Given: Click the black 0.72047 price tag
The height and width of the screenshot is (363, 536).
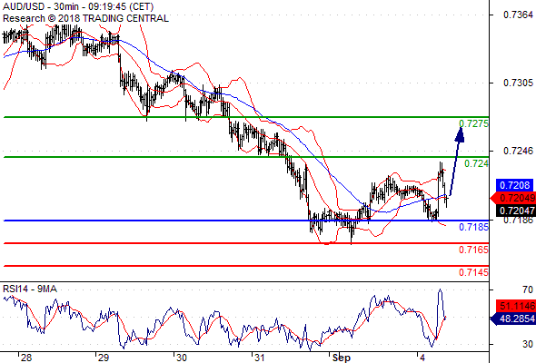Looking at the screenshot, I should [516, 211].
